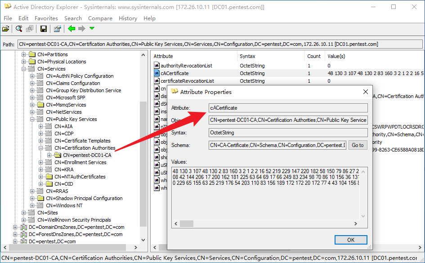The image size is (425, 263).
Task: Select CN=WellKnown Security Principals item
Action: [x=74, y=220]
